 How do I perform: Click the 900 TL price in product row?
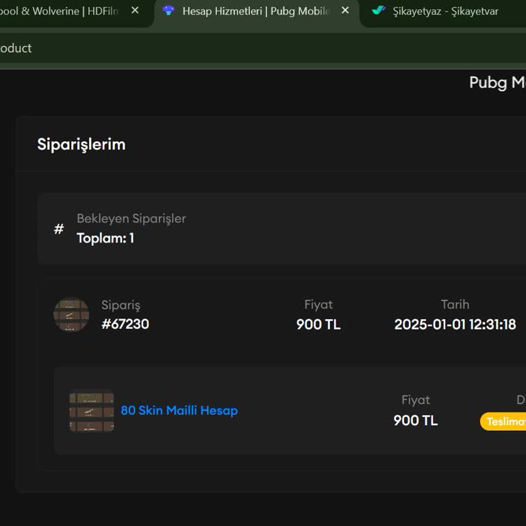(415, 421)
